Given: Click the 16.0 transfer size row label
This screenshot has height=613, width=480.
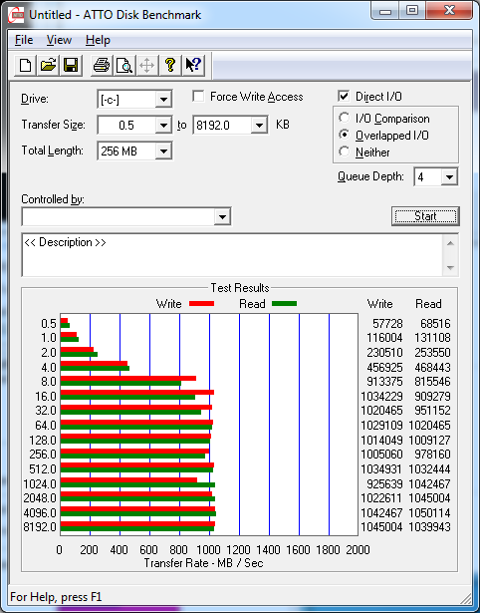Looking at the screenshot, I should 46,397.
